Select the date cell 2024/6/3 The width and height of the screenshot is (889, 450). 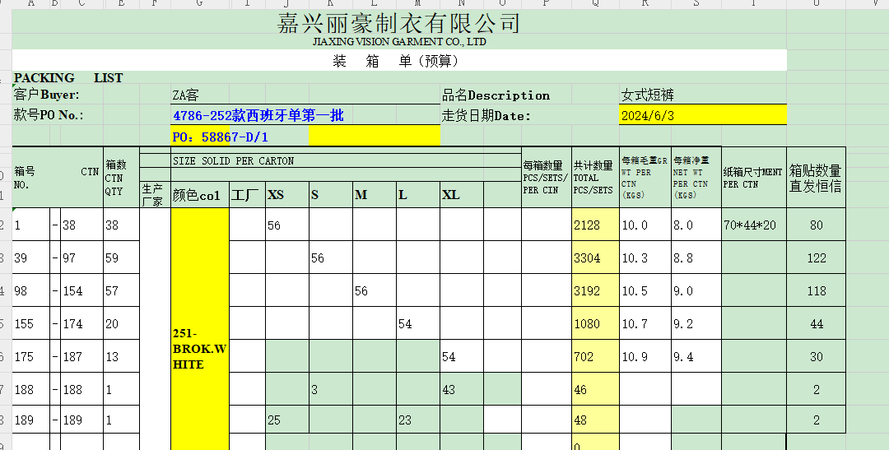point(648,116)
